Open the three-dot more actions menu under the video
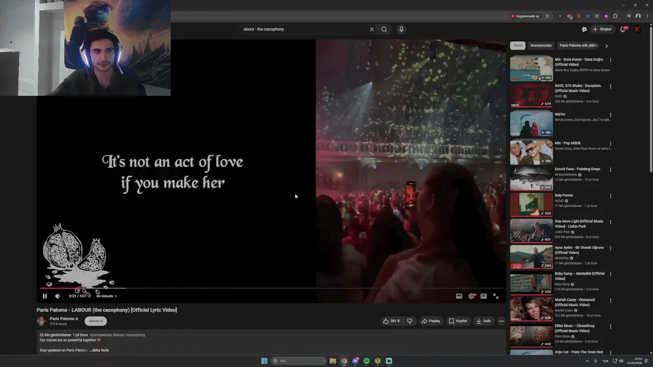The height and width of the screenshot is (367, 653). 501,321
